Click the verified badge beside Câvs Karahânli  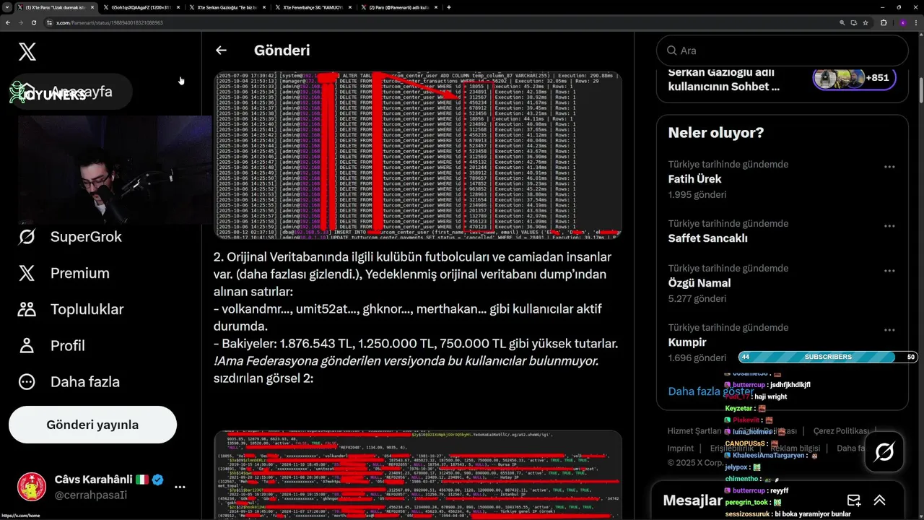pos(157,480)
